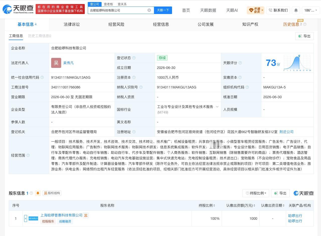Open the 经营风险 tab
This screenshot has width=321, height=236.
pos(116,24)
